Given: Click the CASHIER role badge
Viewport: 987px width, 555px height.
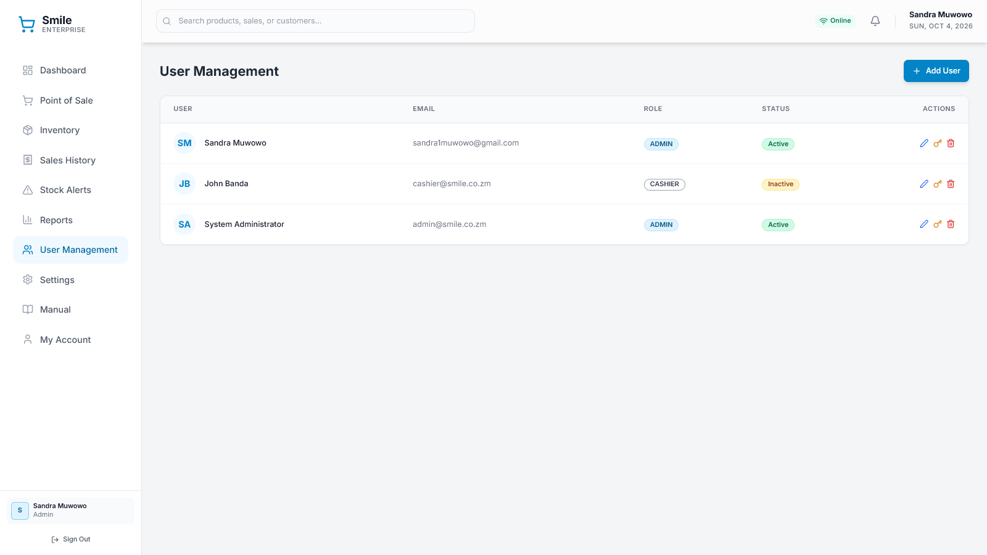Looking at the screenshot, I should click(x=664, y=184).
